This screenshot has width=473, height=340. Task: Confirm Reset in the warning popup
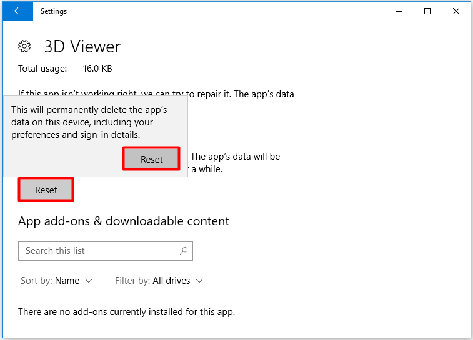click(x=151, y=159)
